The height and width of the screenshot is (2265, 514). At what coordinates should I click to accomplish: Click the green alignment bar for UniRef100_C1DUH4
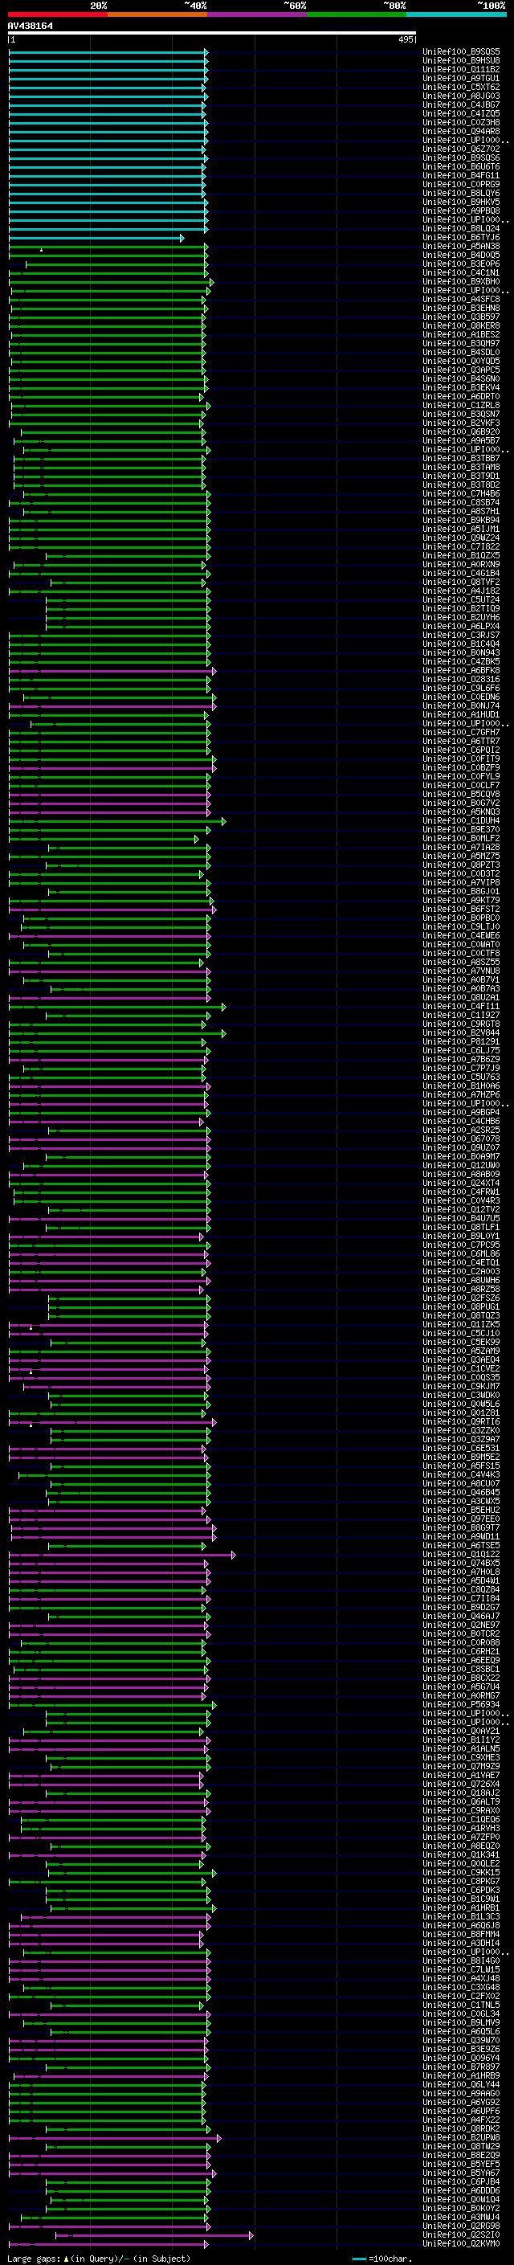(118, 821)
